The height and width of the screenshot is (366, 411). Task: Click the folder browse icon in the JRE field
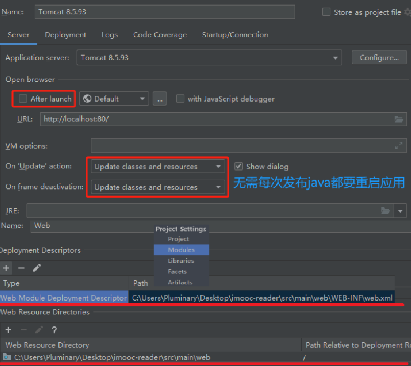pyautogui.click(x=385, y=211)
